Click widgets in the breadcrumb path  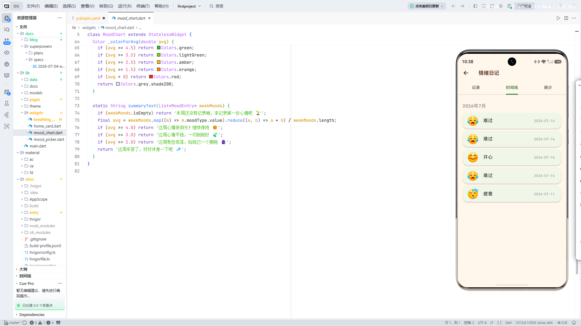[89, 27]
